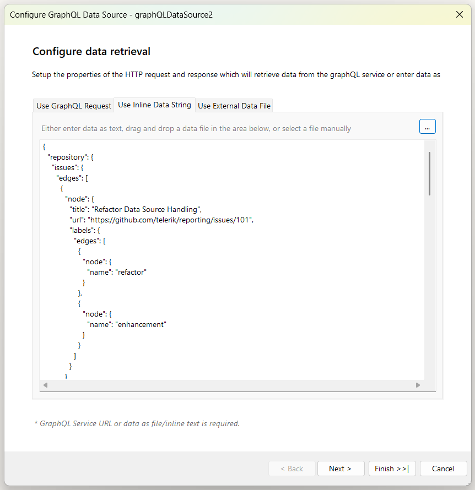The width and height of the screenshot is (475, 490).
Task: Close the Configure GraphQL Data Source dialog
Action: tap(460, 14)
